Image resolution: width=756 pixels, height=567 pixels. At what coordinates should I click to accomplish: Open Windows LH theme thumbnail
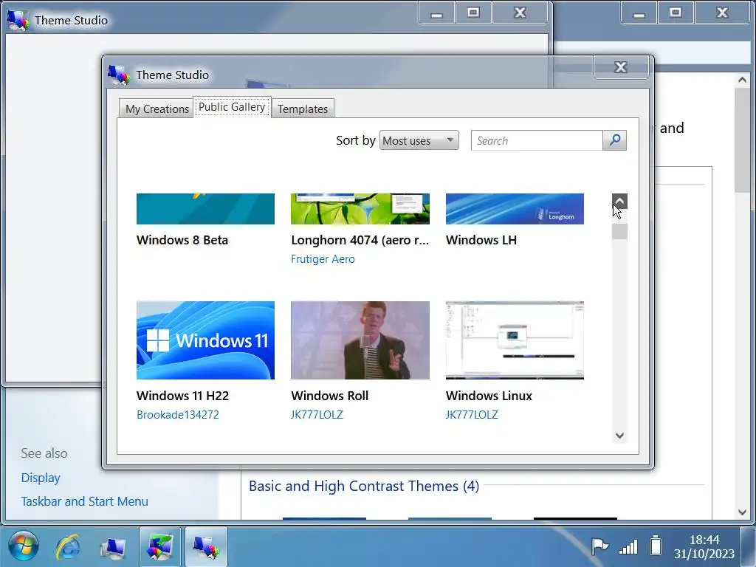coord(515,209)
